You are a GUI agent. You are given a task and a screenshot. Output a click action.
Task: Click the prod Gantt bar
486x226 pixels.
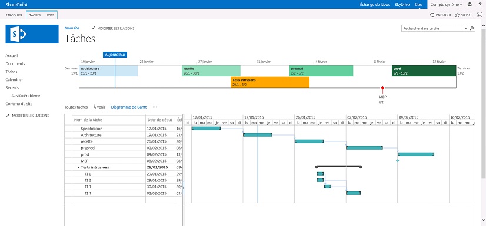coord(416,154)
